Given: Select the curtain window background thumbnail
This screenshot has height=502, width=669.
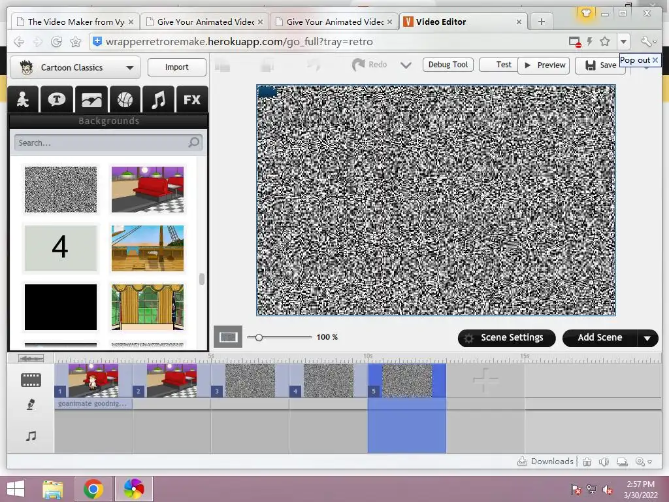Looking at the screenshot, I should click(148, 307).
